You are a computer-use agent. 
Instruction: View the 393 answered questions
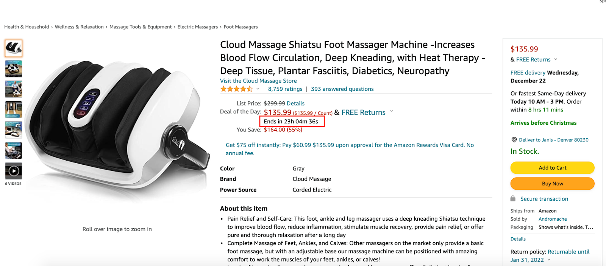pos(342,89)
